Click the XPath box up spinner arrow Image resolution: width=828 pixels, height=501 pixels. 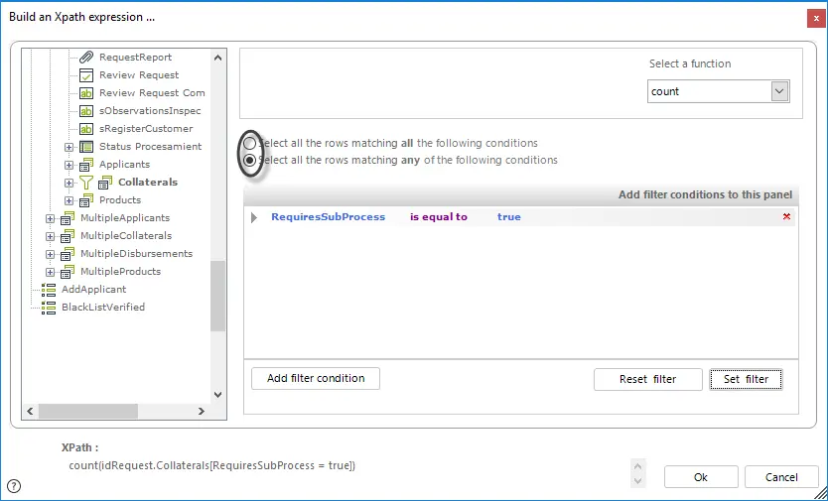pyautogui.click(x=638, y=466)
